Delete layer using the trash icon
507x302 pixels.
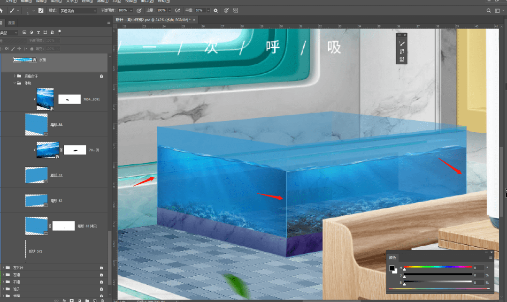[x=102, y=300]
